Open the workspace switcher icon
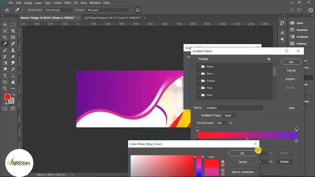315x177 pixels. [300, 10]
